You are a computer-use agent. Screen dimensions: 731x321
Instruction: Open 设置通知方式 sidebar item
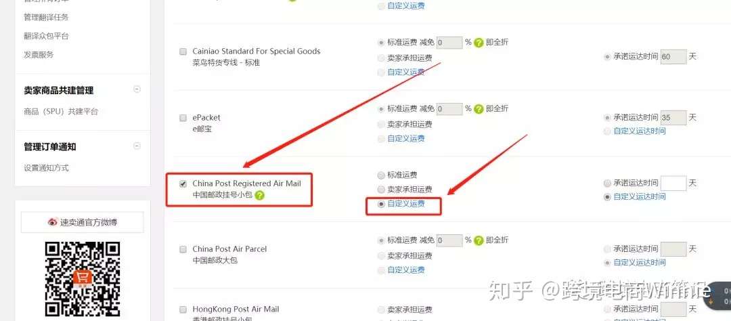coord(46,168)
